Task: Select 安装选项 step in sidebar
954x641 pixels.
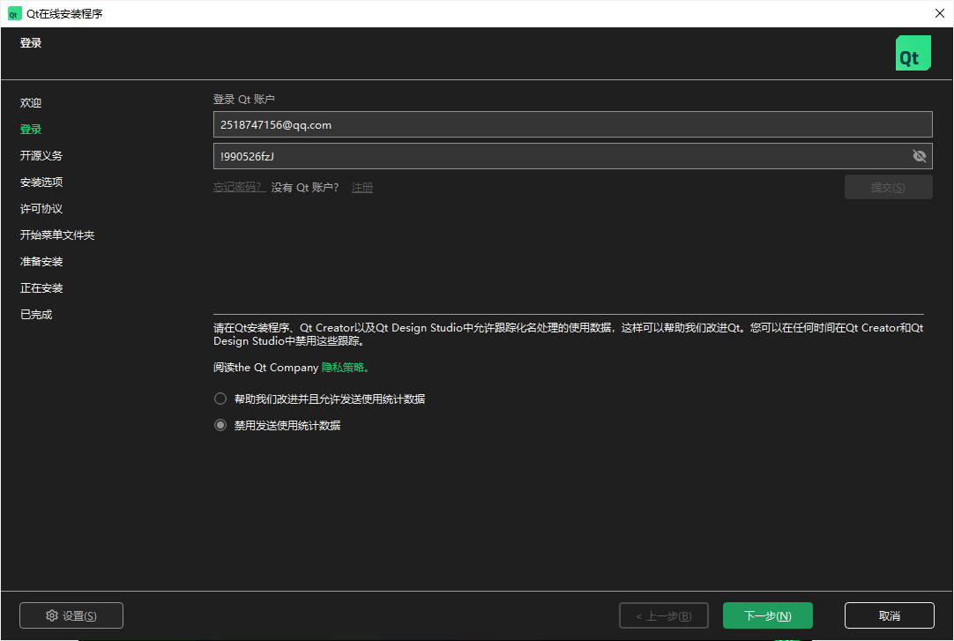Action: (x=41, y=182)
